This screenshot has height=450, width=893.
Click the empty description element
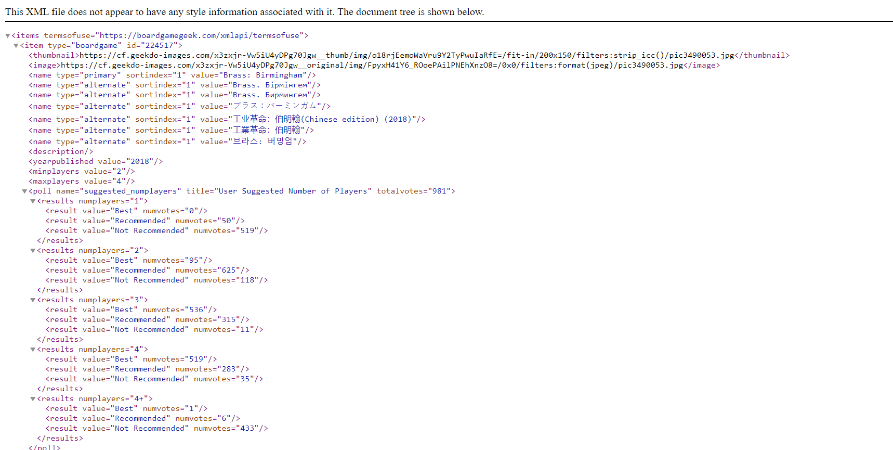(61, 151)
